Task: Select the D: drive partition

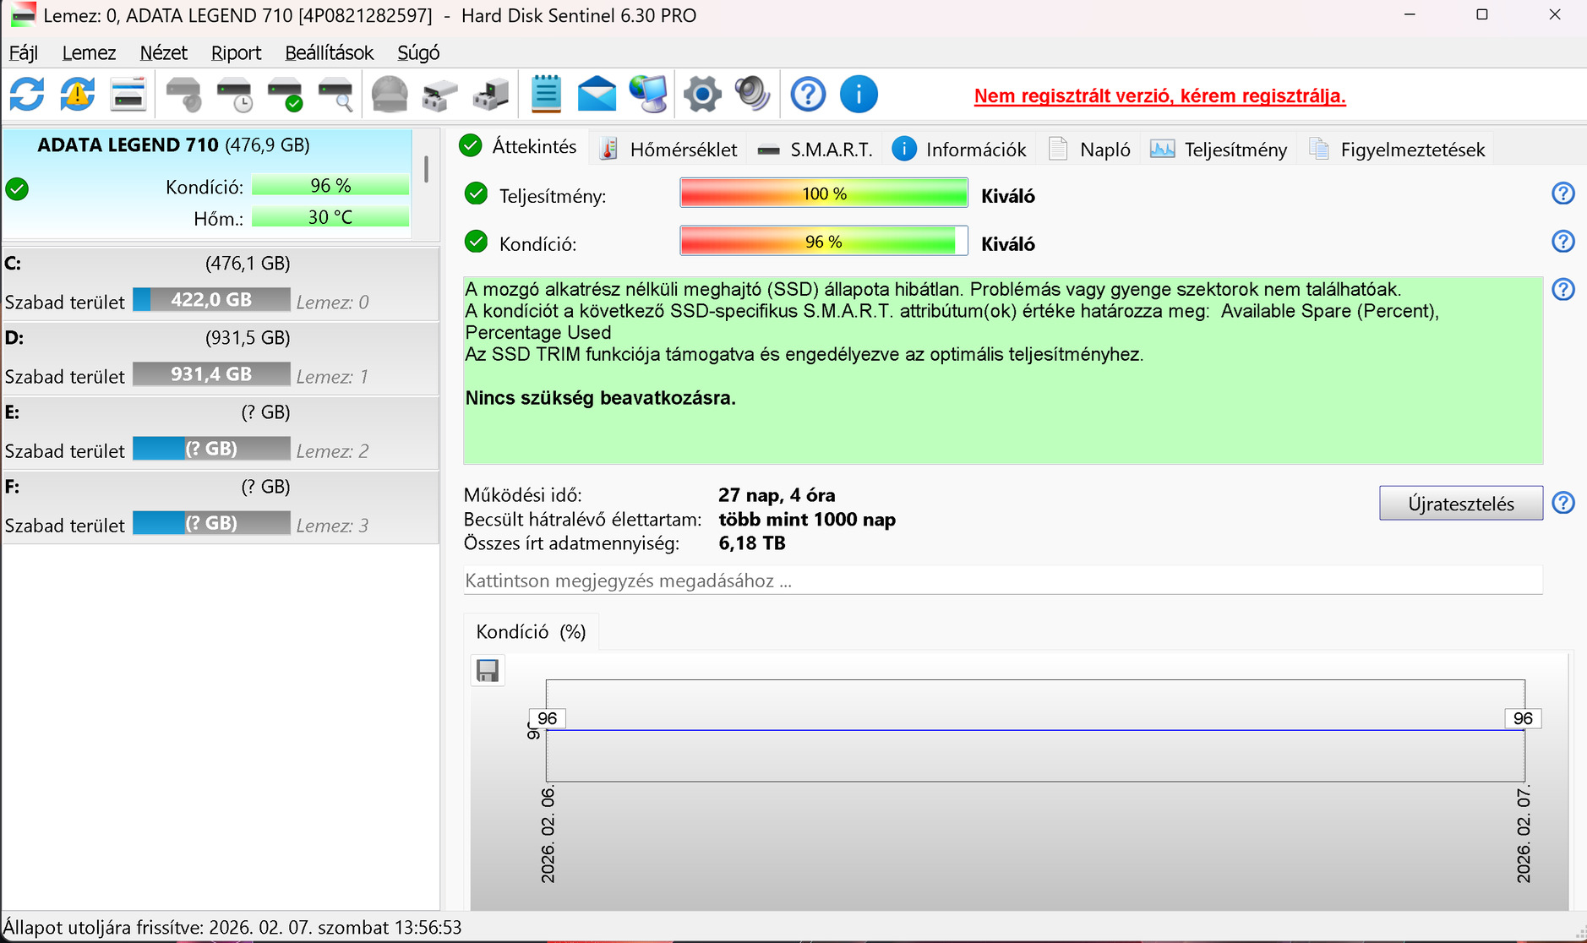Action: 221,357
